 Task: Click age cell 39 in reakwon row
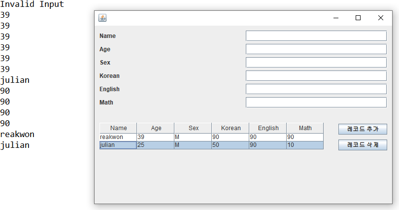click(156, 137)
